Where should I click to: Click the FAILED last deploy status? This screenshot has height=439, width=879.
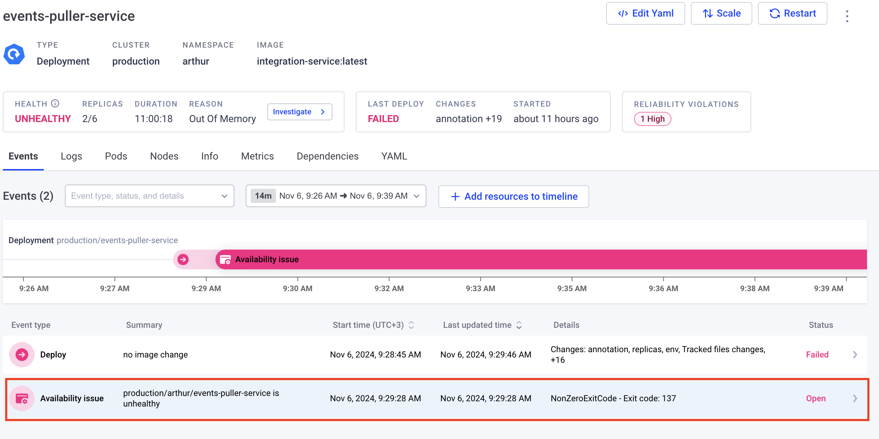[383, 119]
